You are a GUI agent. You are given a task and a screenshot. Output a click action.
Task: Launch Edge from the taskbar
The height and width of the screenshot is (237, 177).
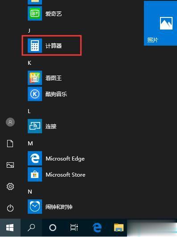97,228
